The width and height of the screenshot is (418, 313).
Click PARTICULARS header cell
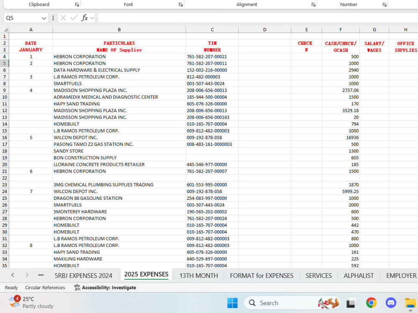coord(119,43)
